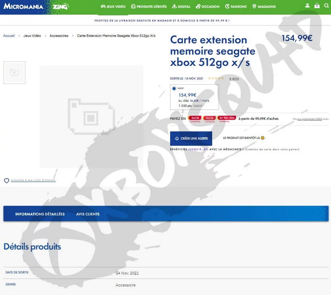Select the Neuf radio option
Image resolution: width=331 pixels, height=295 pixels.
point(174,89)
